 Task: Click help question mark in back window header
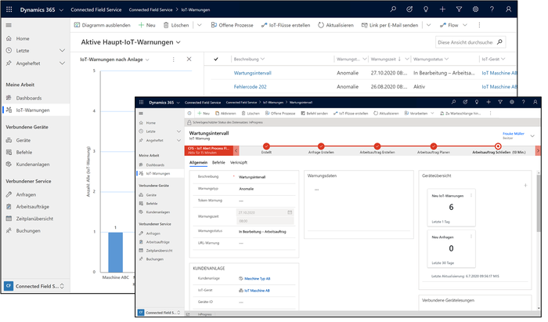coord(492,9)
